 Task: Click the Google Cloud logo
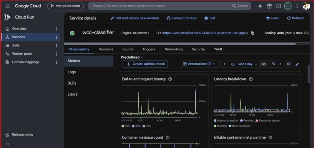(x=28, y=6)
